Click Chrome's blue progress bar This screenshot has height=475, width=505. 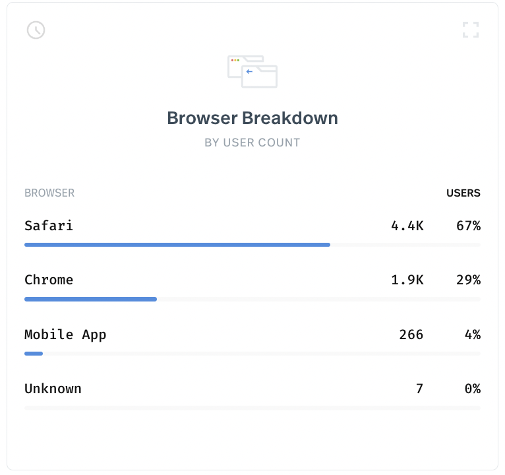click(x=90, y=300)
